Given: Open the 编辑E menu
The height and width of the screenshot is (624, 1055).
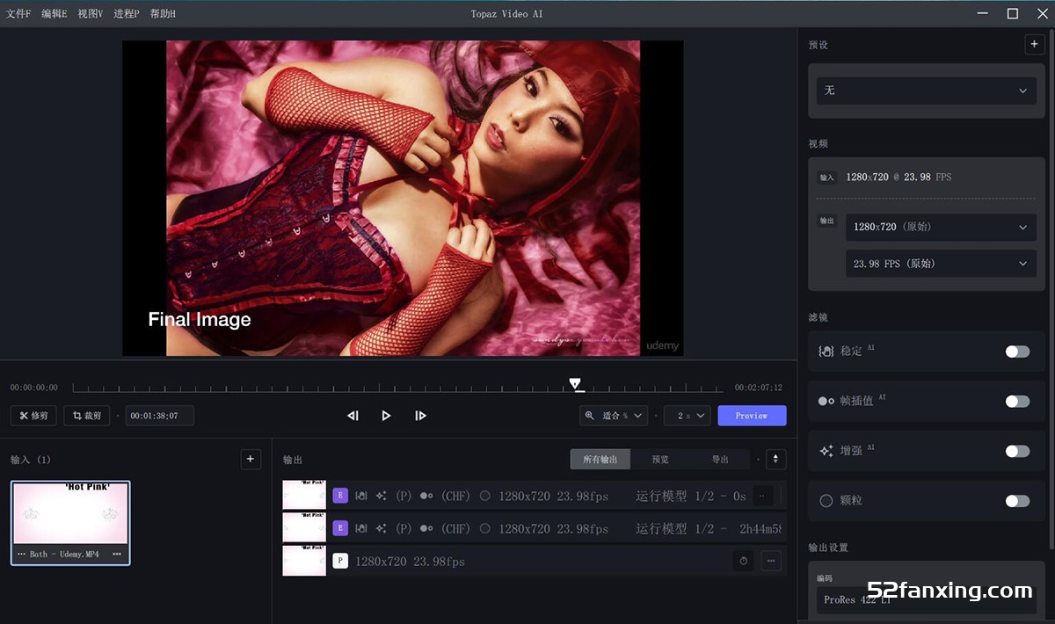Looking at the screenshot, I should tap(55, 14).
